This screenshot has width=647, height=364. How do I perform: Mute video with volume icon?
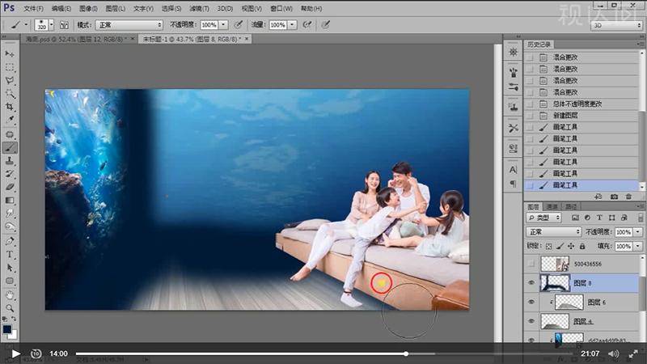point(614,353)
